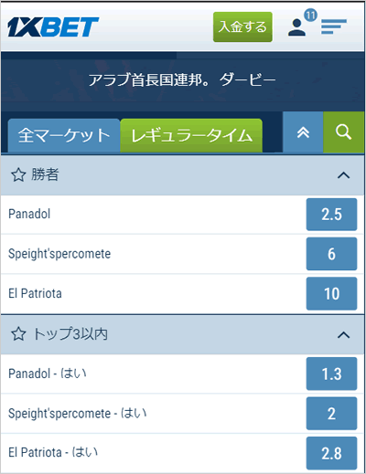Pick Panadol top 3 odds 1.3

(x=331, y=374)
